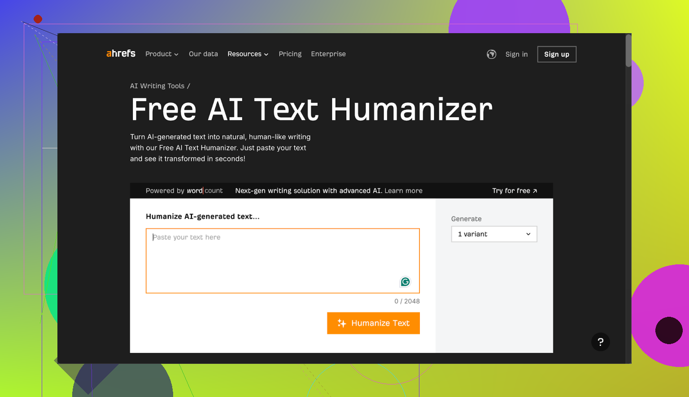The image size is (689, 397).
Task: Click the Sign in link
Action: coord(516,54)
